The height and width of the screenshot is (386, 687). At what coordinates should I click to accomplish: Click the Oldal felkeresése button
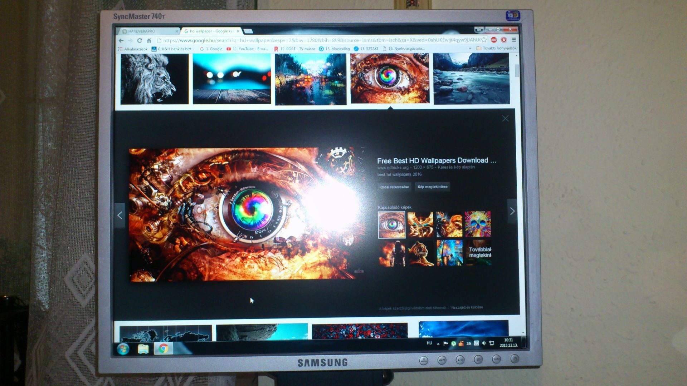click(394, 187)
